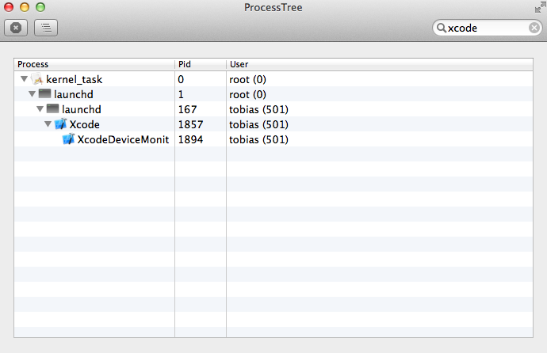
Task: Sort by the User column header
Action: click(380, 64)
